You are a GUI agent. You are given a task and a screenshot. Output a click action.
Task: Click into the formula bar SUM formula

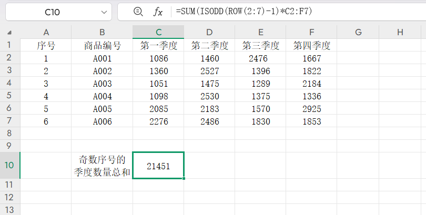coord(263,12)
